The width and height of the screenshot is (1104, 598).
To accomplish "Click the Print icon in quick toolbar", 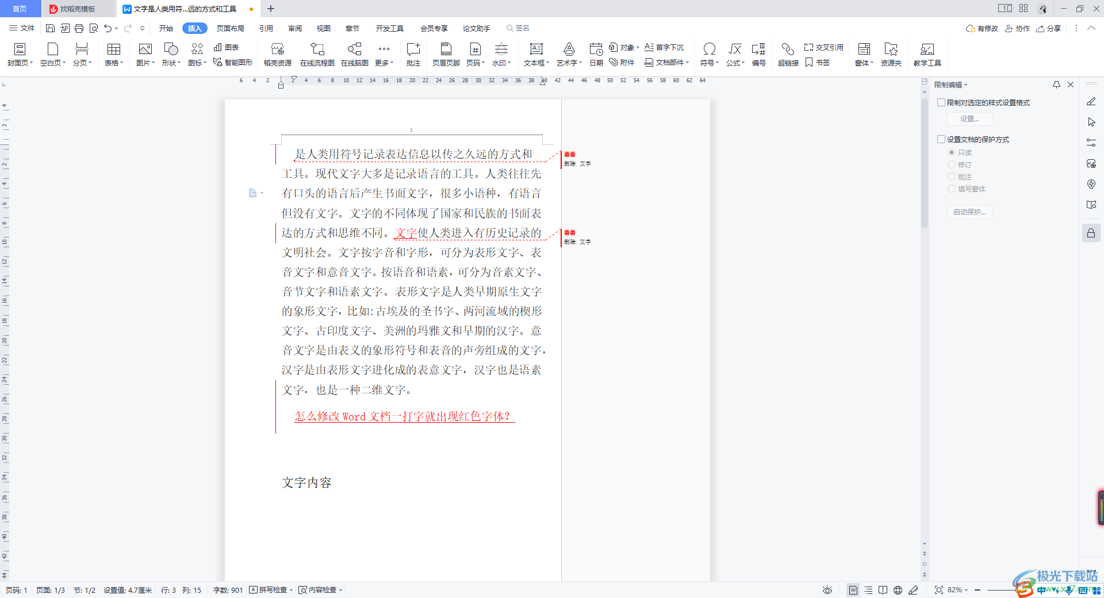I will coord(79,28).
